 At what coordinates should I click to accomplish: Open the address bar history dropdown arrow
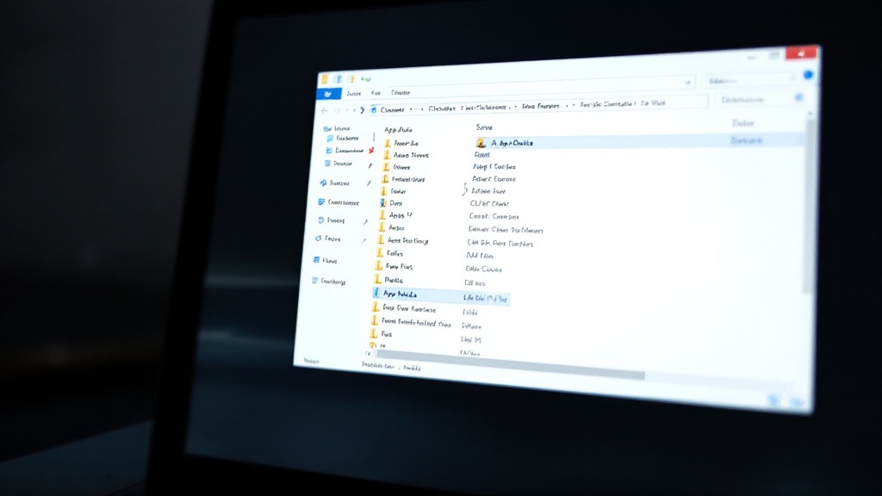tap(688, 83)
